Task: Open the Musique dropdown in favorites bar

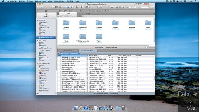Action: click(x=83, y=11)
